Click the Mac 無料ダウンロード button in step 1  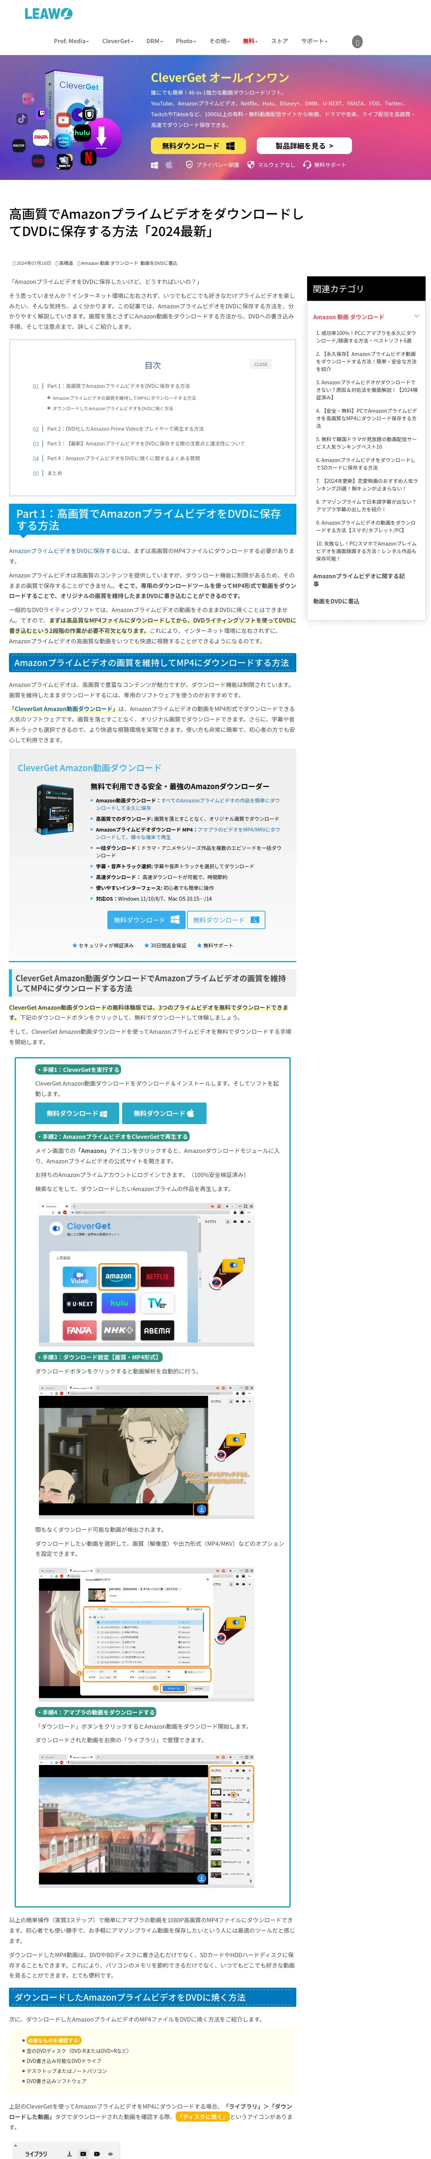pos(164,1113)
